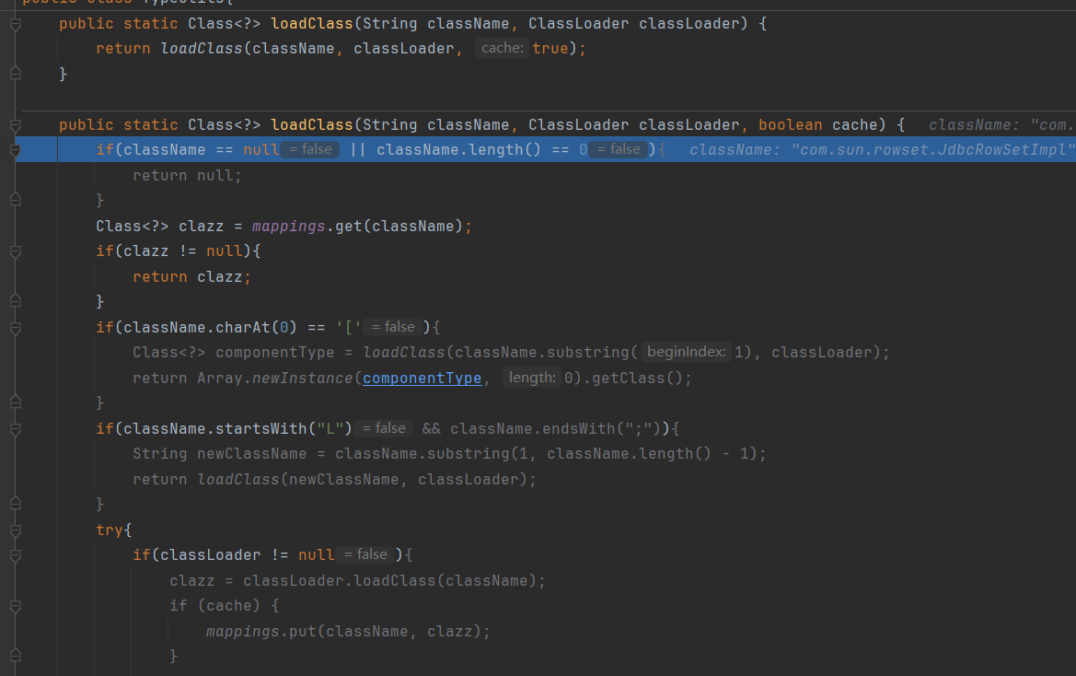Screen dimensions: 1076x676
Task: Click the 'return clazz;' statement
Action: (x=192, y=277)
